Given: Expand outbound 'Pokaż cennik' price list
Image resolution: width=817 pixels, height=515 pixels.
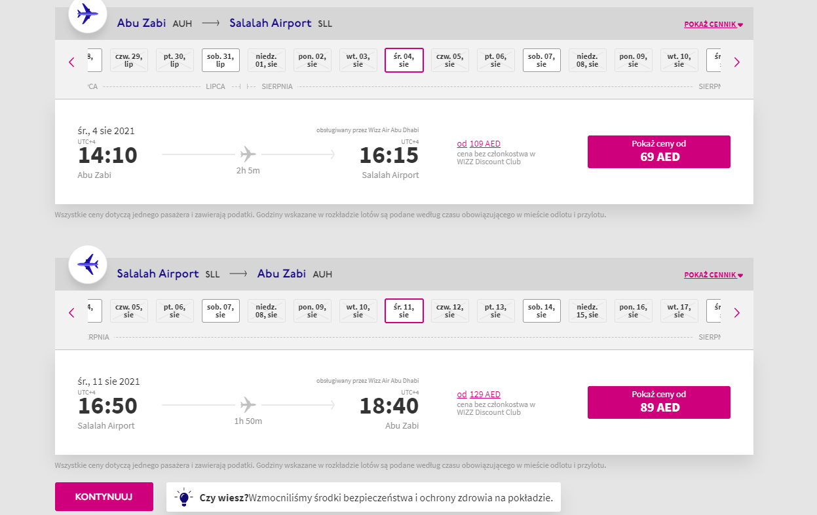Looking at the screenshot, I should pos(713,25).
